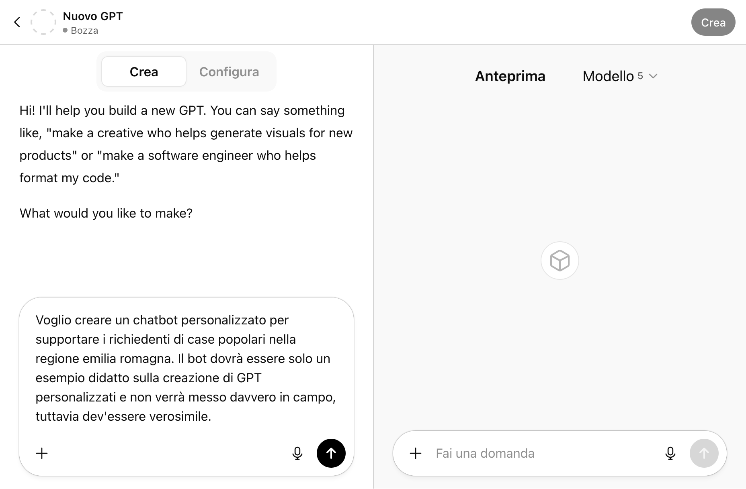Image resolution: width=746 pixels, height=489 pixels.
Task: Click the Anteprima heading
Action: pyautogui.click(x=510, y=76)
